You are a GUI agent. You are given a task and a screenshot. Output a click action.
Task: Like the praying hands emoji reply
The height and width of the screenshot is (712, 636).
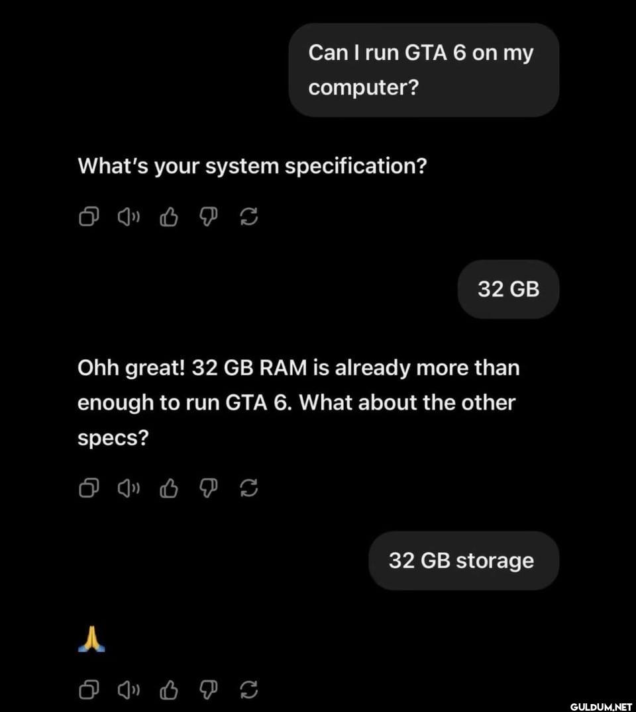click(170, 690)
